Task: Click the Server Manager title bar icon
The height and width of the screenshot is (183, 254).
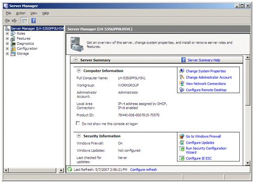Action: click(6, 6)
